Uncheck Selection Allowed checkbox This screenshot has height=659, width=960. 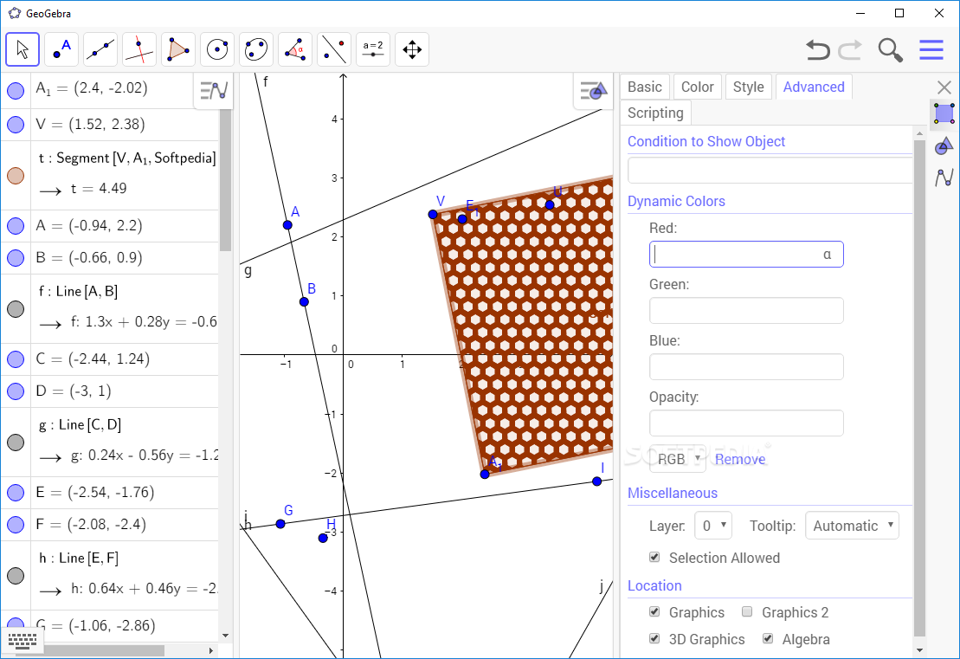click(654, 557)
